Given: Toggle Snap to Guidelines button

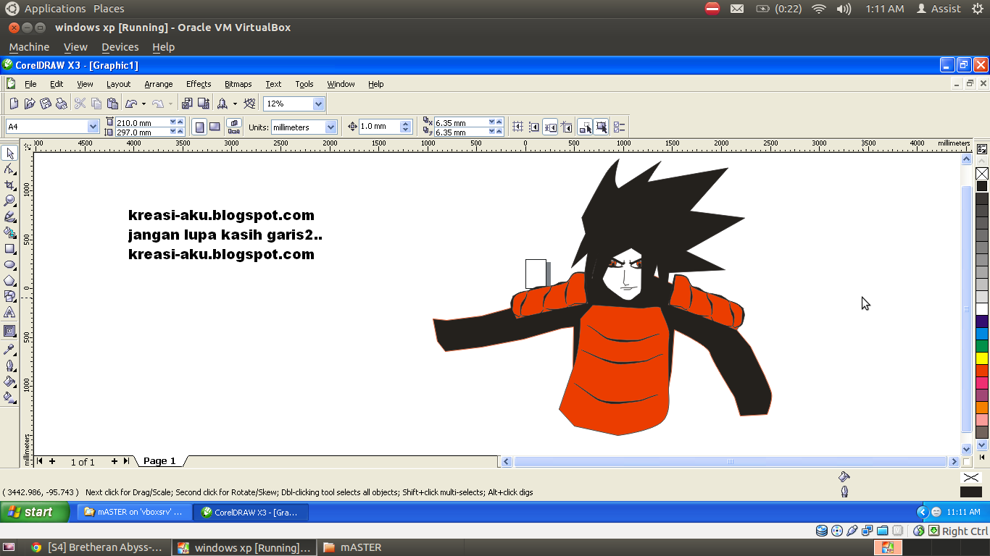Looking at the screenshot, I should click(533, 127).
